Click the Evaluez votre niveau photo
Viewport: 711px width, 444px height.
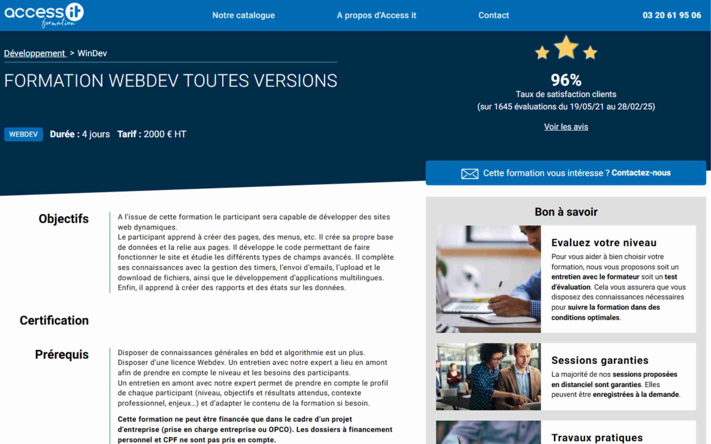point(488,279)
